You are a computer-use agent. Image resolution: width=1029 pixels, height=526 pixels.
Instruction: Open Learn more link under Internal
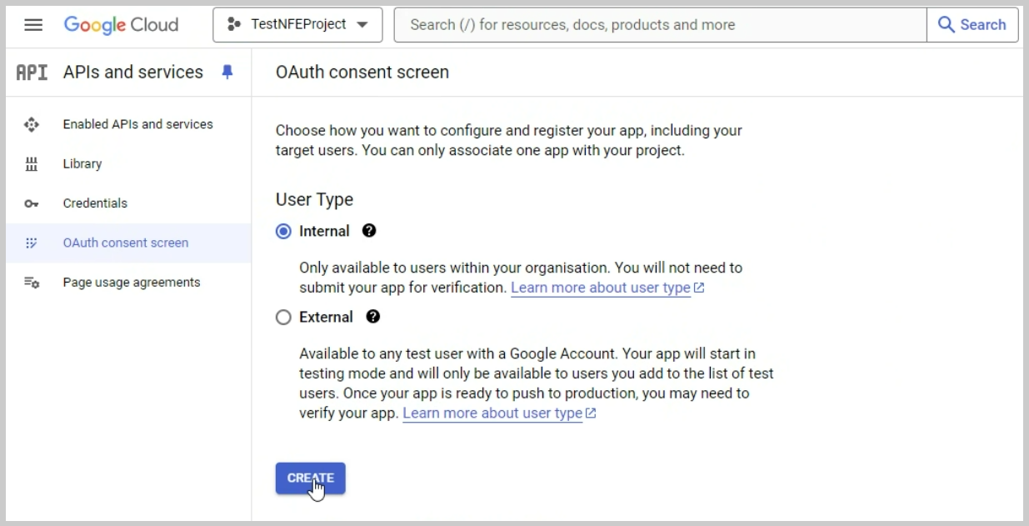[607, 288]
